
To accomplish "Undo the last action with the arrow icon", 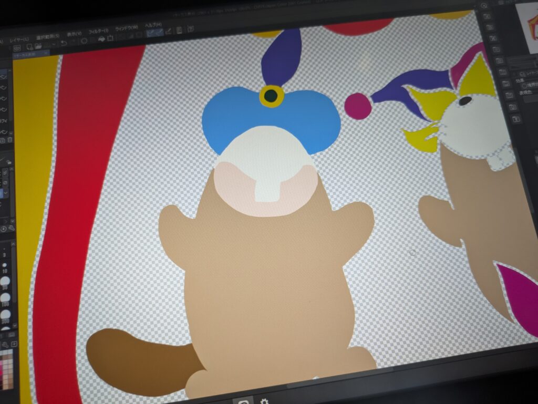I will pyautogui.click(x=64, y=43).
